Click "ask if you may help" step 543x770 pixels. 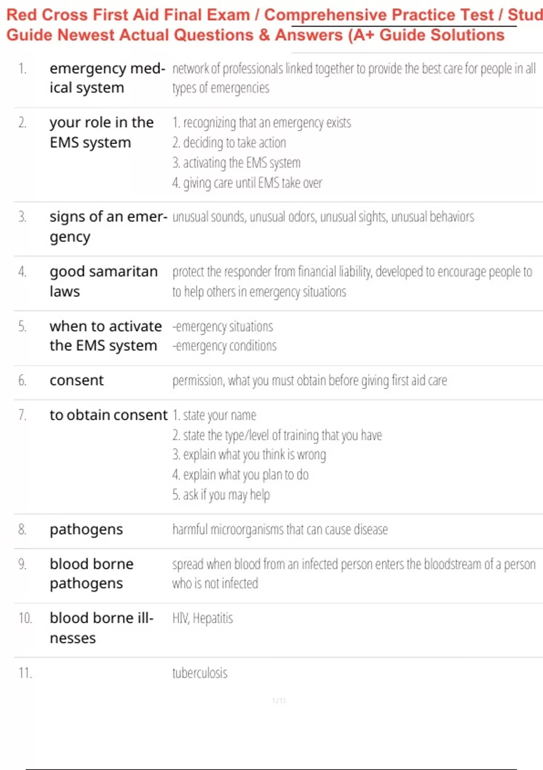pyautogui.click(x=221, y=495)
